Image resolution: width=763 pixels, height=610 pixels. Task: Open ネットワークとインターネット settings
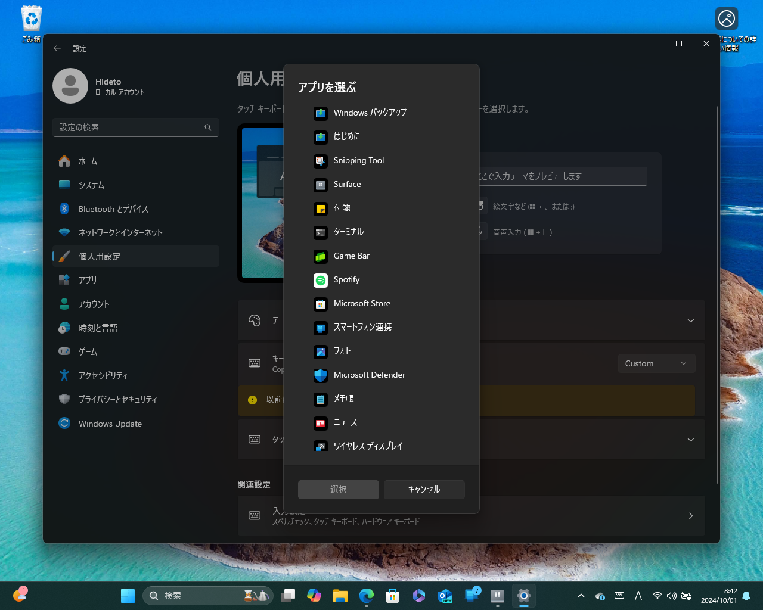(136, 232)
